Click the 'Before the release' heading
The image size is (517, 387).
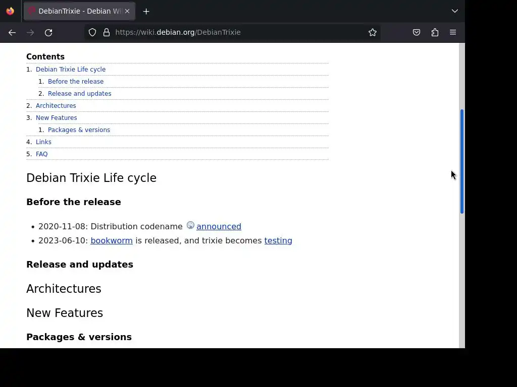(x=74, y=202)
